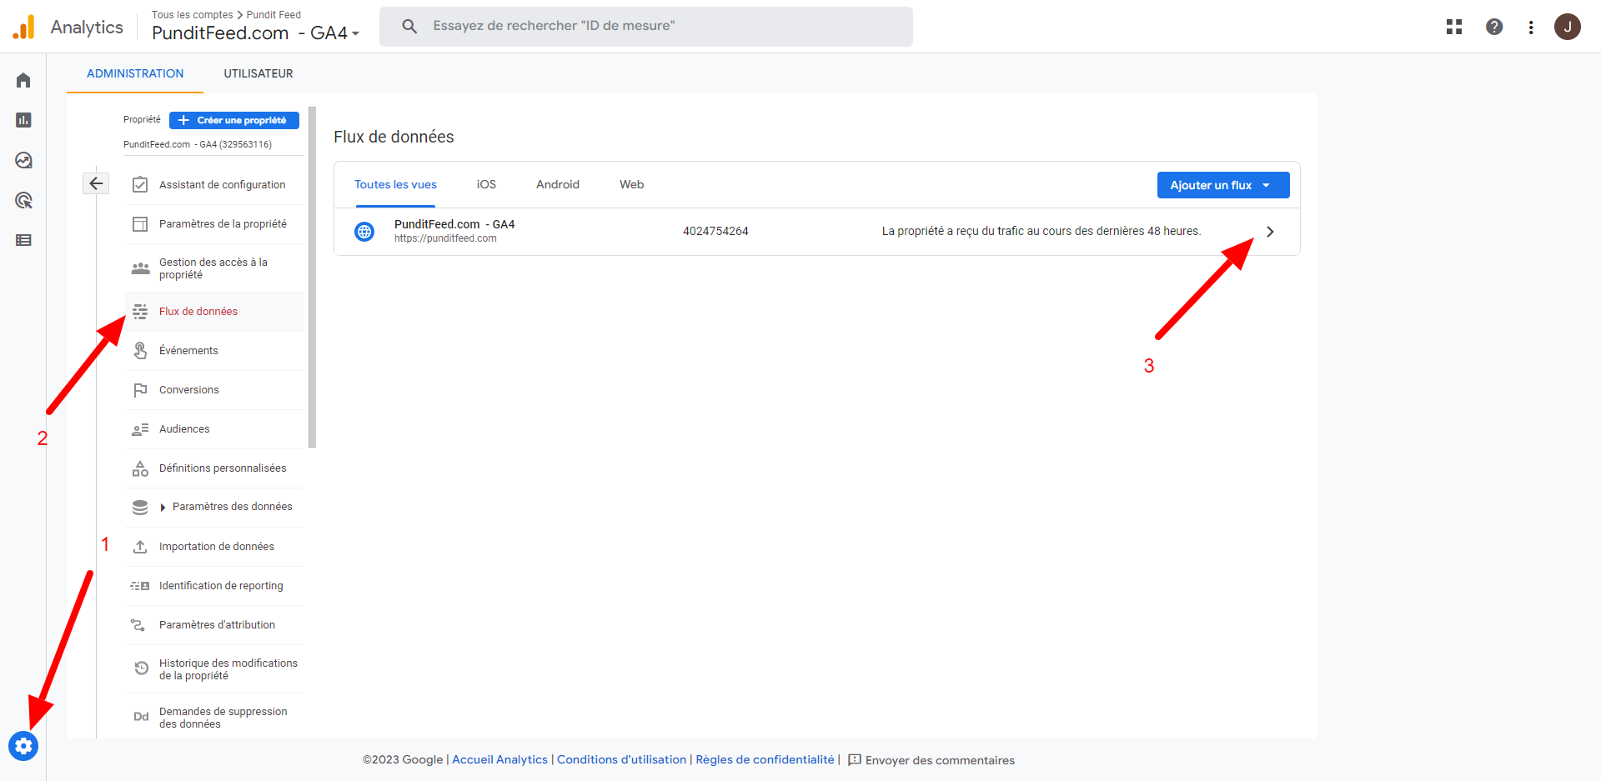Screen dimensions: 1601x781
Task: Select the Web streams tab
Action: (x=631, y=184)
